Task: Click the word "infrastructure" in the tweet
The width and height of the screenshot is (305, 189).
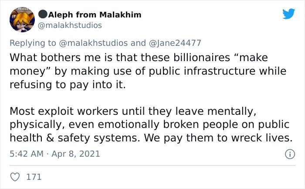Action: pos(220,71)
